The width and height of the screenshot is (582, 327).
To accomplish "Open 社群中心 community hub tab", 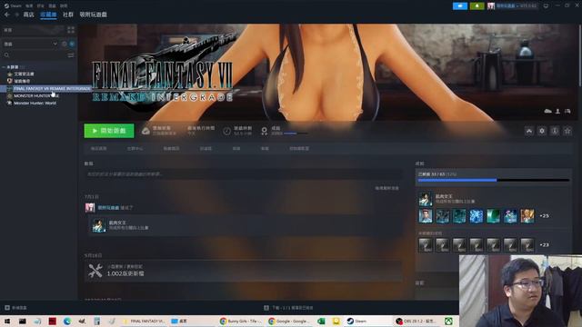I will click(135, 148).
